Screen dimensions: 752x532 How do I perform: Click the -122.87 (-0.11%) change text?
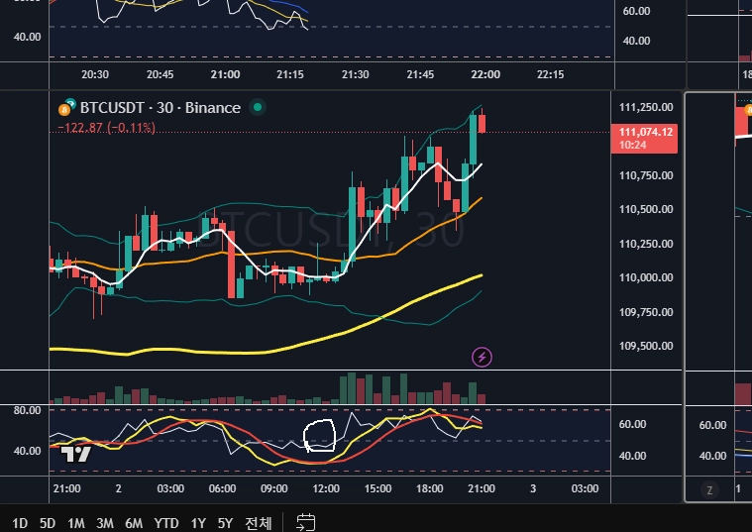coord(106,128)
